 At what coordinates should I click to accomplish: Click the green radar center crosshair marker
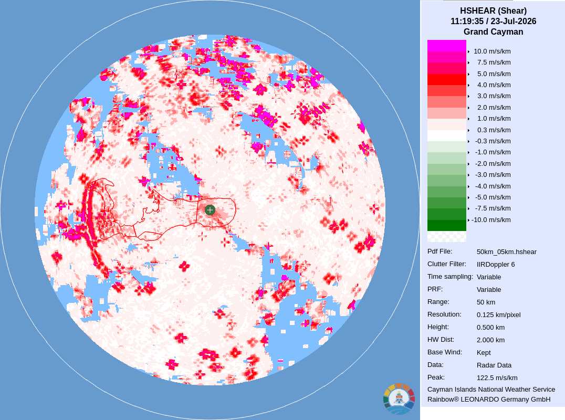pos(210,210)
